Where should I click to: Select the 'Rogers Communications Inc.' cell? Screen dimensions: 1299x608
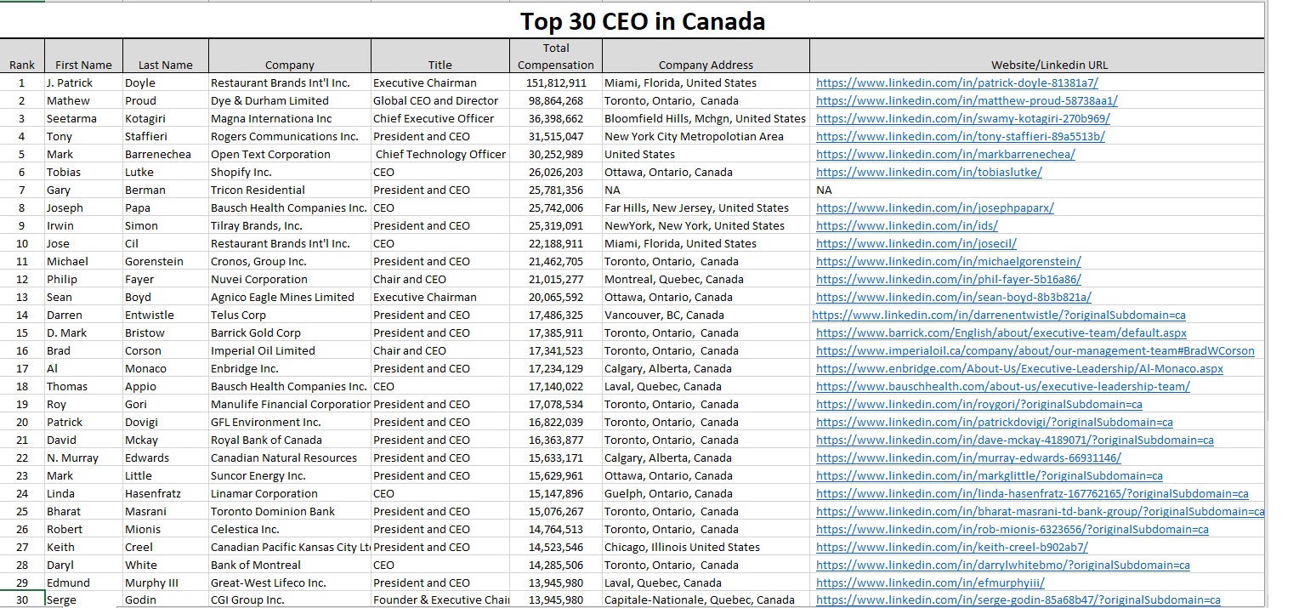290,136
